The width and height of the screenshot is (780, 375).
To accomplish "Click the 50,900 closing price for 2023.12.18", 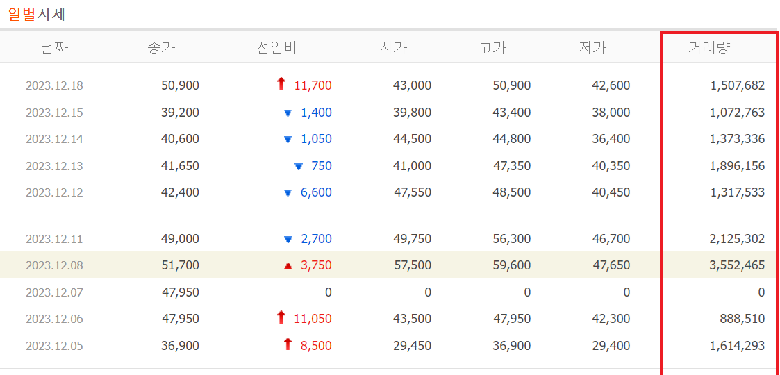I will [x=180, y=86].
